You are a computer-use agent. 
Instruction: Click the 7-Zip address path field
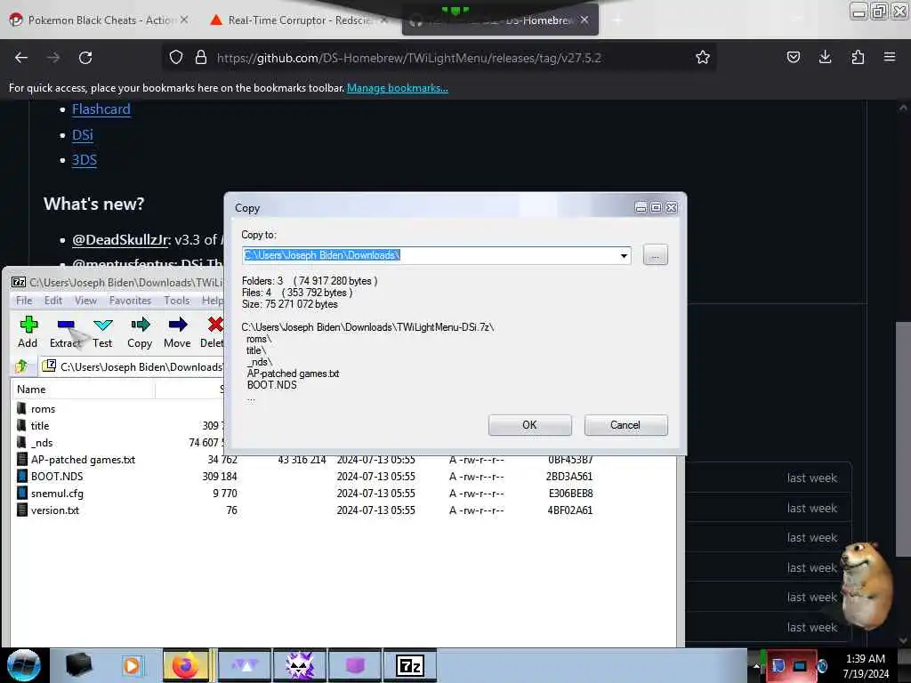[x=133, y=366]
